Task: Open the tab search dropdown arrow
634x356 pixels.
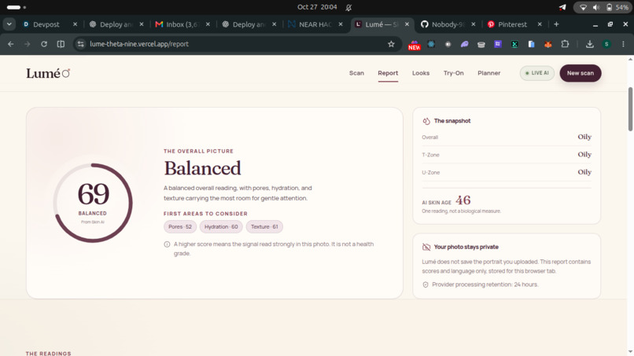Action: 9,24
